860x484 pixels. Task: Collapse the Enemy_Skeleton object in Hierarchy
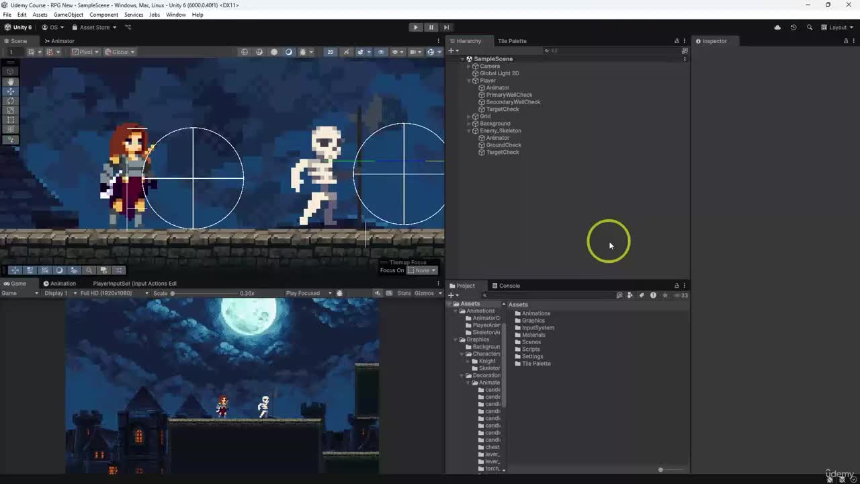coord(469,131)
